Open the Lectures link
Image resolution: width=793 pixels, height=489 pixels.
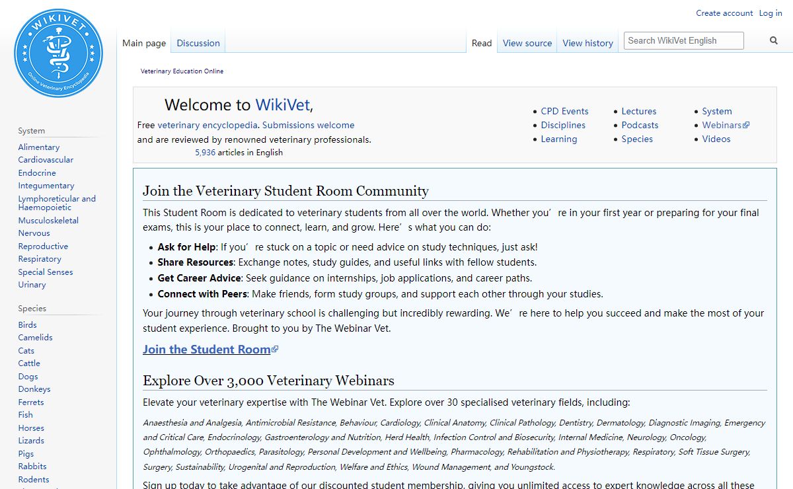click(x=639, y=111)
